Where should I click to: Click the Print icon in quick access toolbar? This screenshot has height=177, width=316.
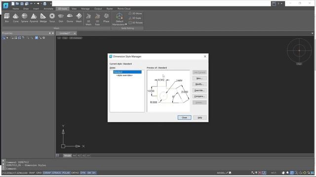(45, 3)
